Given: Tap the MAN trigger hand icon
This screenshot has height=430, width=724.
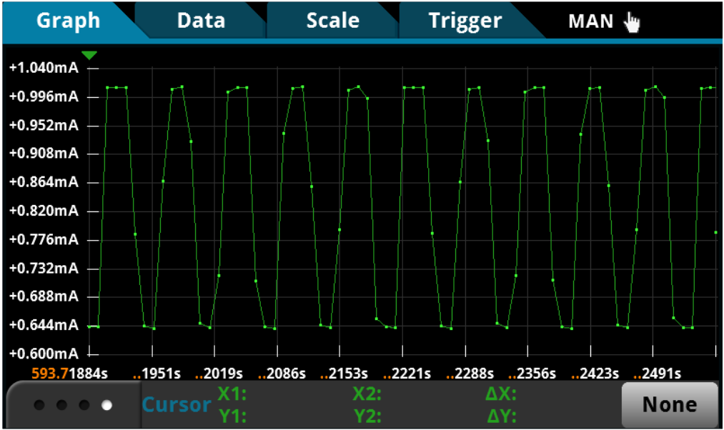Looking at the screenshot, I should 632,21.
